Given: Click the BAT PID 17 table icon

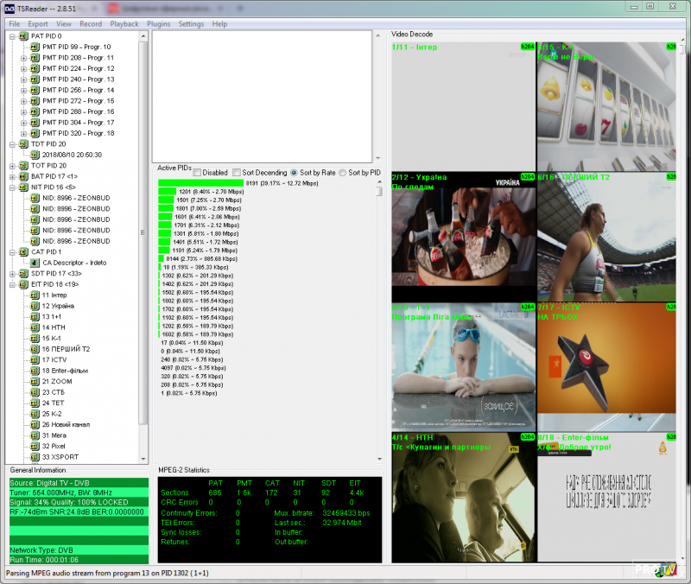Looking at the screenshot, I should coord(23,176).
